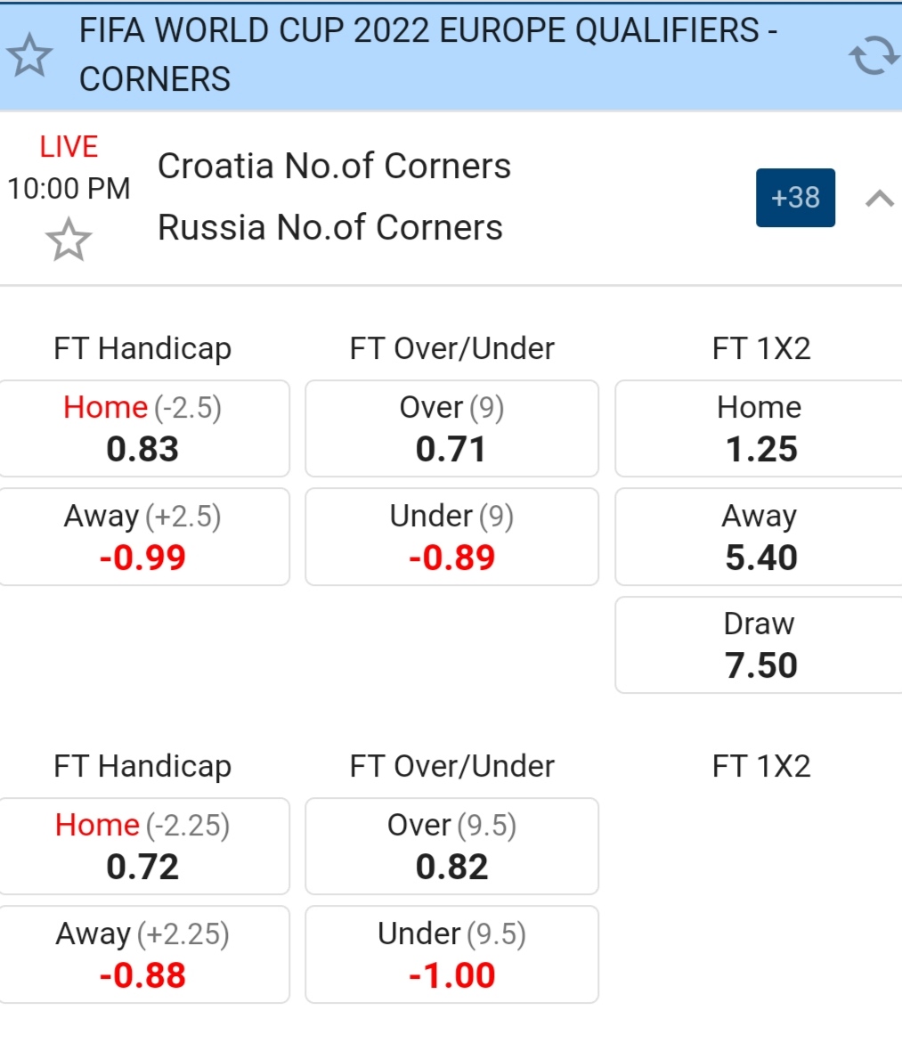
Task: Tap the league title header text
Action: (x=427, y=55)
